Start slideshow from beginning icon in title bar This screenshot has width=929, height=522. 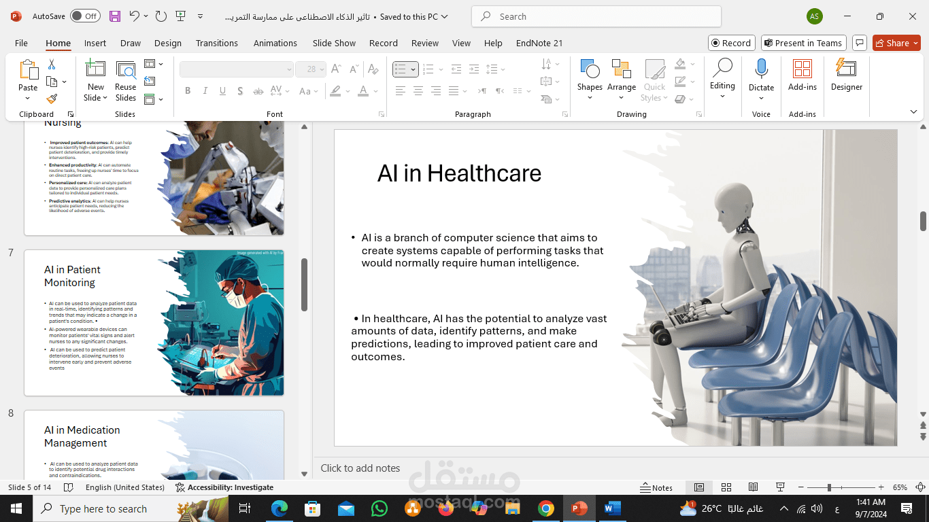[x=180, y=16]
